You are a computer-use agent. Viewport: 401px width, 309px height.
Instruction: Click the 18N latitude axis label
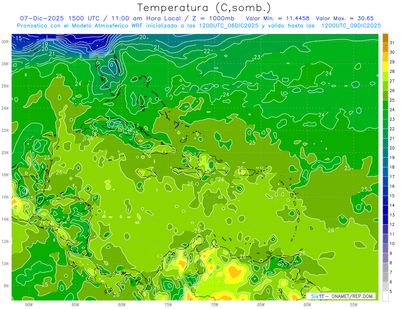(5, 175)
